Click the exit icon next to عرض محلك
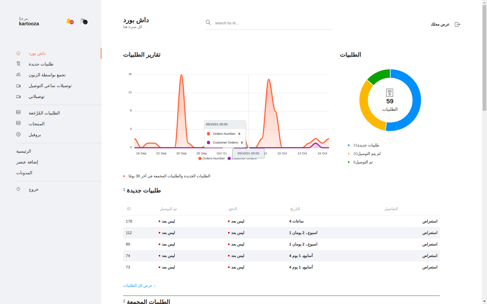 pyautogui.click(x=458, y=24)
